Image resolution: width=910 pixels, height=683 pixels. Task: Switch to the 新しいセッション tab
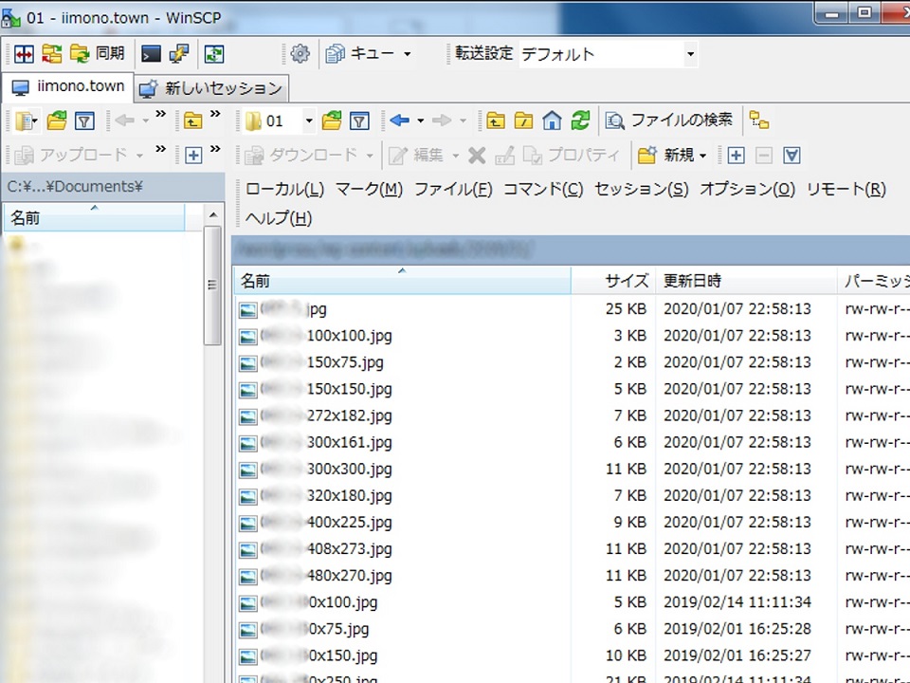click(211, 88)
